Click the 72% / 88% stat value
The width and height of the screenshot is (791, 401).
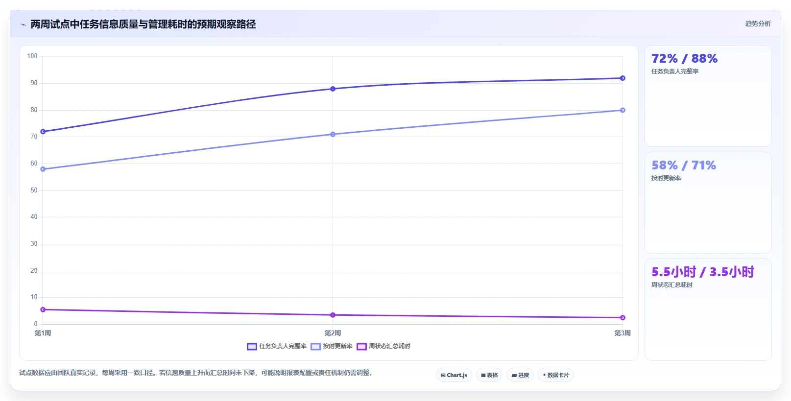684,59
